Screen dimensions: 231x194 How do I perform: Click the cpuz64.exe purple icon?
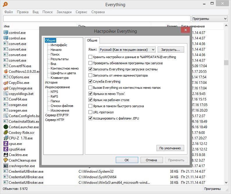point(6,149)
